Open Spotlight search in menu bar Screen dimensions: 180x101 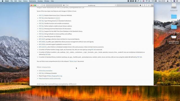[x=171, y=1]
